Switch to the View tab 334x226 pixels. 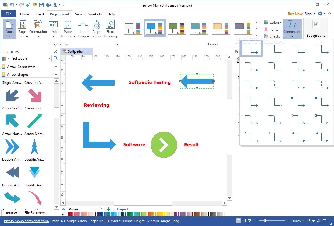point(79,14)
